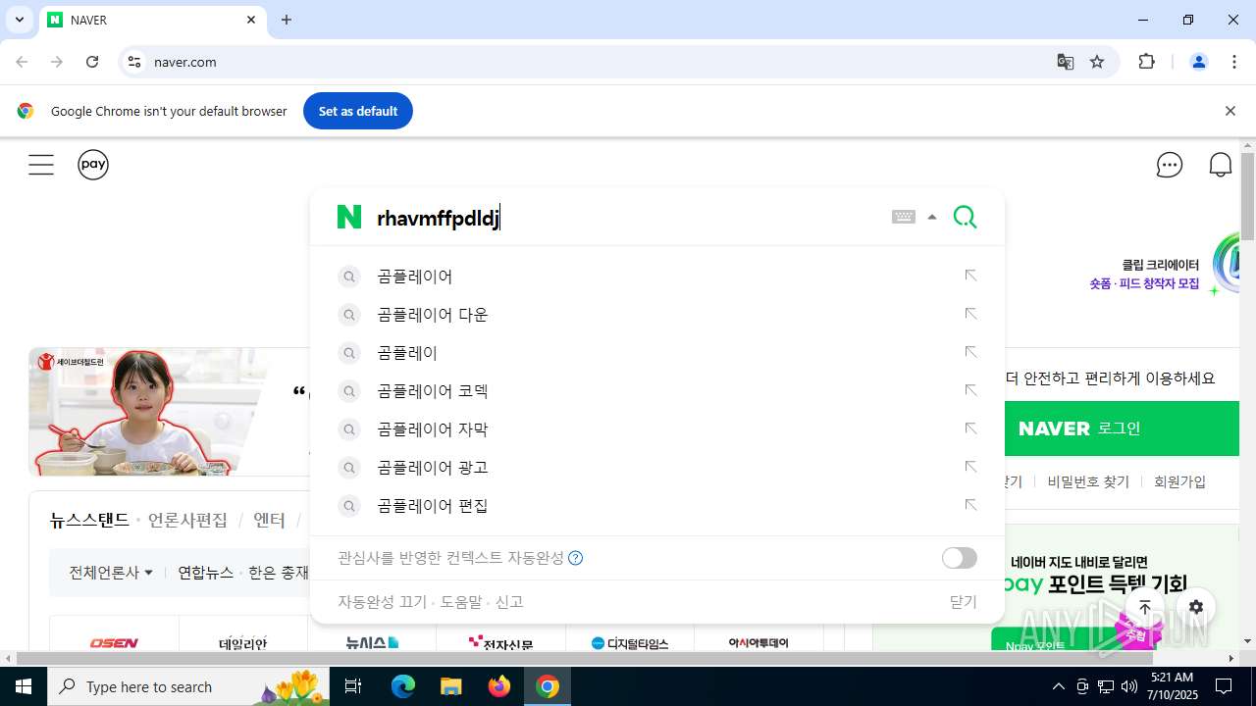
Task: Select suggestion 곰플레이어 광고
Action: pyautogui.click(x=433, y=468)
